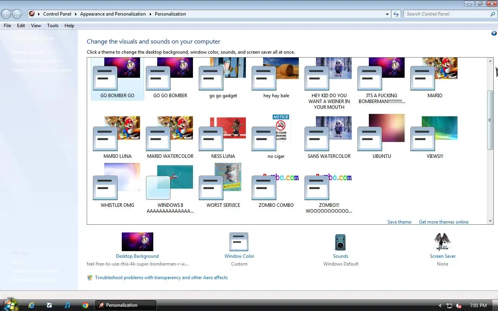The image size is (498, 311).
Task: Click the Window Color link text
Action: click(x=239, y=256)
